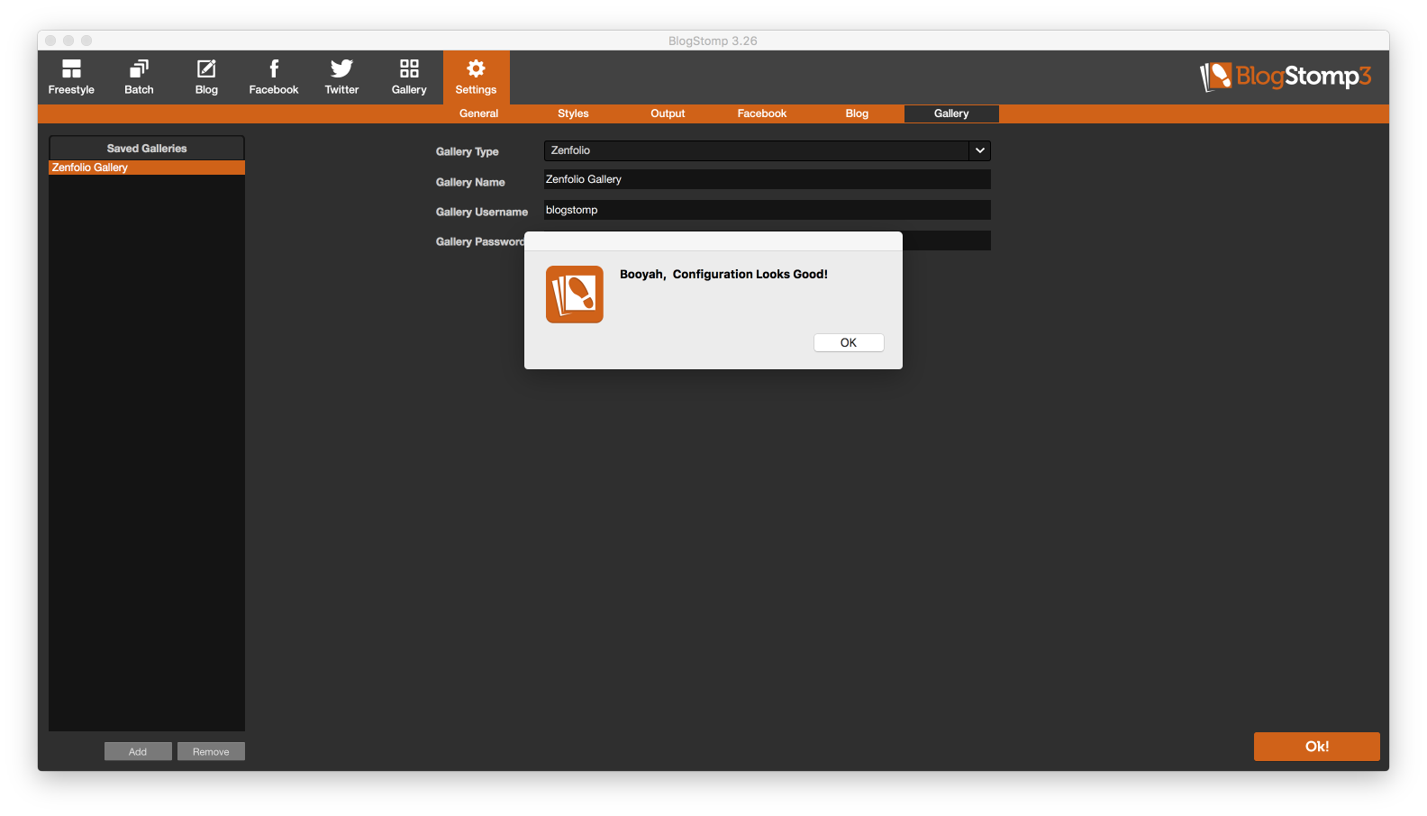Open the Output settings tab
Screen dimensions: 1427x816
point(668,113)
